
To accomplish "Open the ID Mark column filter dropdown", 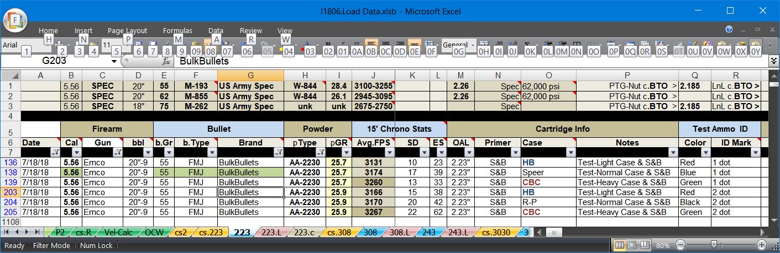I will (x=756, y=152).
